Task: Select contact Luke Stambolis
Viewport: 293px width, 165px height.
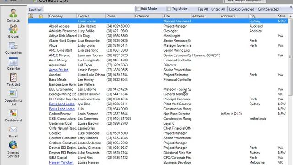Action: pos(88,133)
